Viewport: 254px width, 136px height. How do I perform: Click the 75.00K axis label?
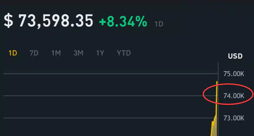[234, 74]
